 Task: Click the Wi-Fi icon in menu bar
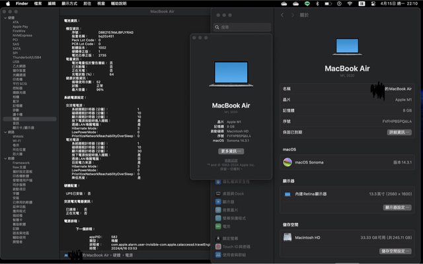pyautogui.click(x=349, y=3)
